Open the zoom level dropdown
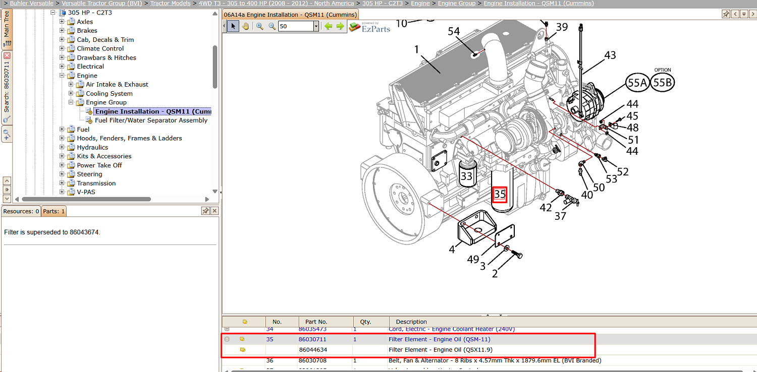The image size is (757, 372). (x=316, y=26)
